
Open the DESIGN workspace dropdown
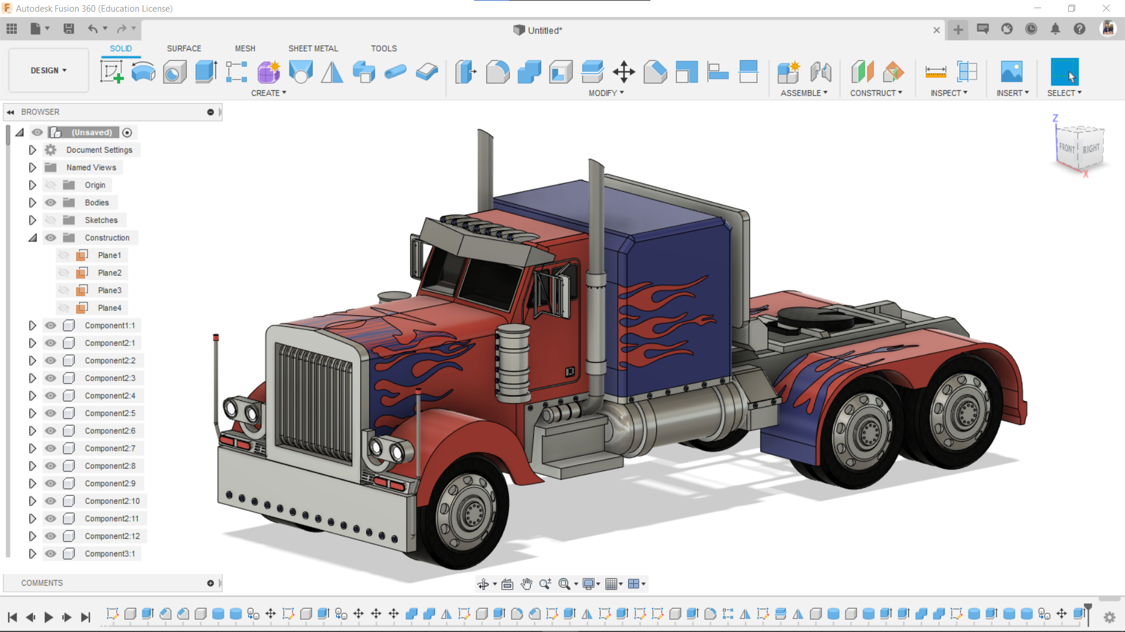click(x=49, y=70)
